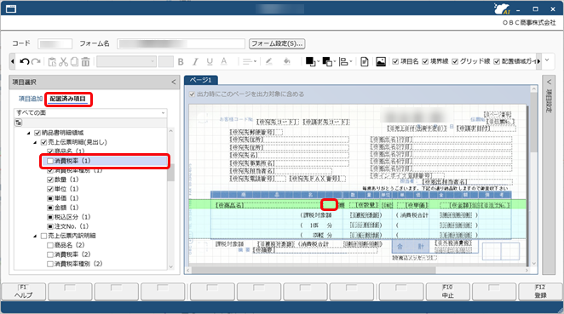Toggle underline text formatting
This screenshot has width=564, height=314.
[x=210, y=62]
